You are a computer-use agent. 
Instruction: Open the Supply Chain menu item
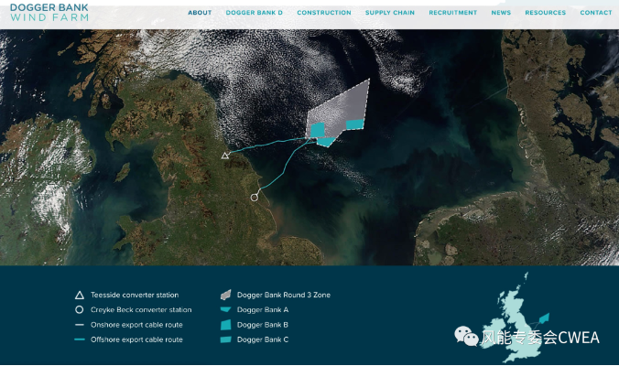click(x=390, y=13)
